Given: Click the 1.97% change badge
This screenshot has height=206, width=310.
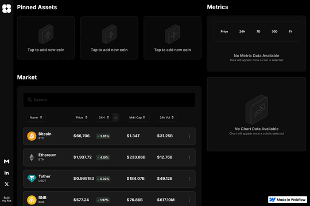Looking at the screenshot, I should pos(103,200).
